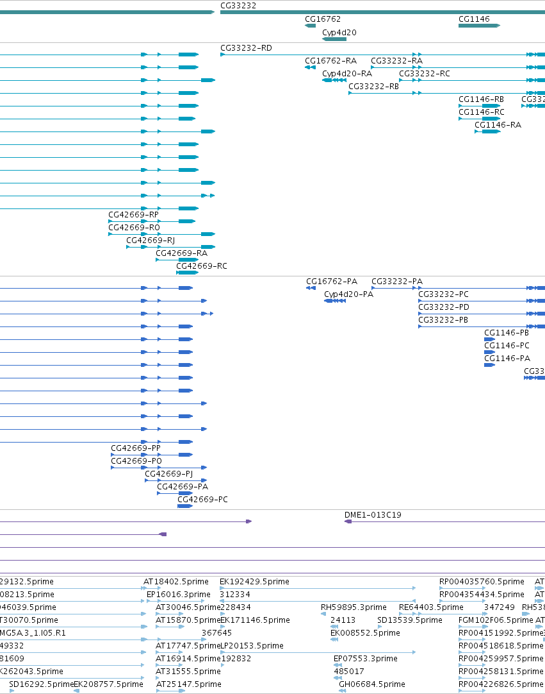Select EST EP16016.3prime
The width and height of the screenshot is (545, 694).
click(179, 595)
